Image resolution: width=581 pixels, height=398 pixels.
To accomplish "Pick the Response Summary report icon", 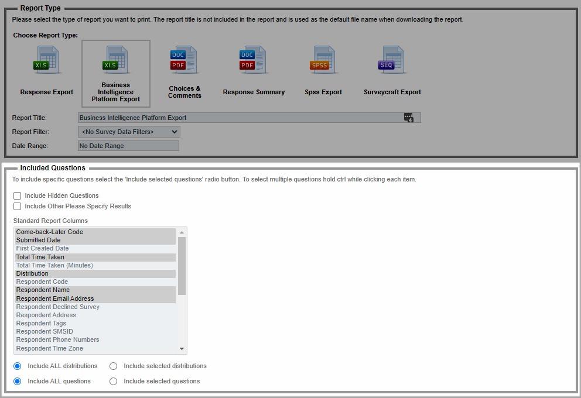I will pyautogui.click(x=254, y=60).
